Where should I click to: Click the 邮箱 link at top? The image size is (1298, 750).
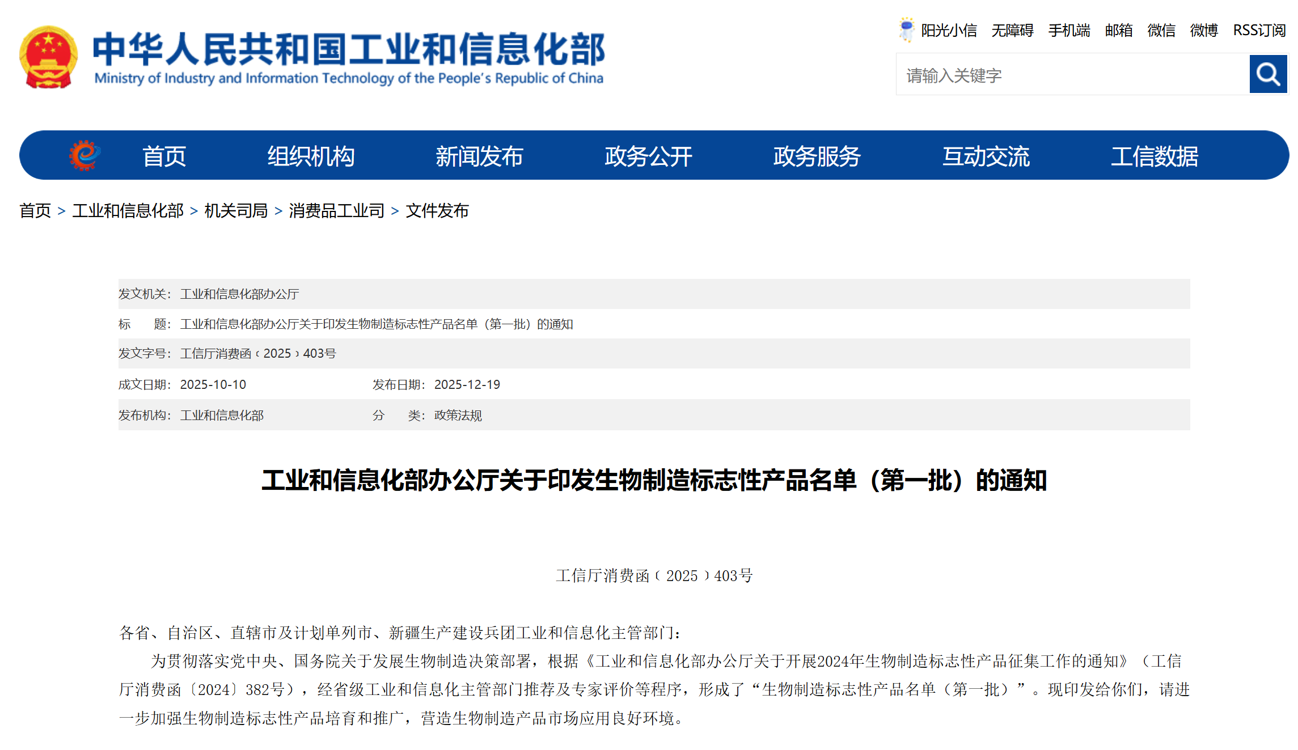coord(1118,30)
